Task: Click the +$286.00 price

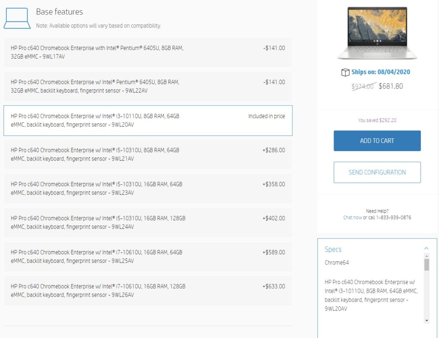Action: point(274,150)
